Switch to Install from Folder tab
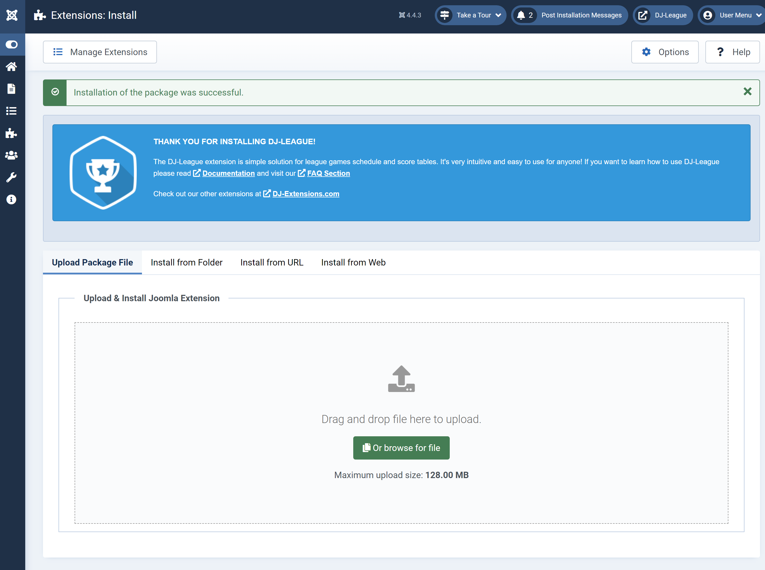The width and height of the screenshot is (765, 570). pos(187,262)
